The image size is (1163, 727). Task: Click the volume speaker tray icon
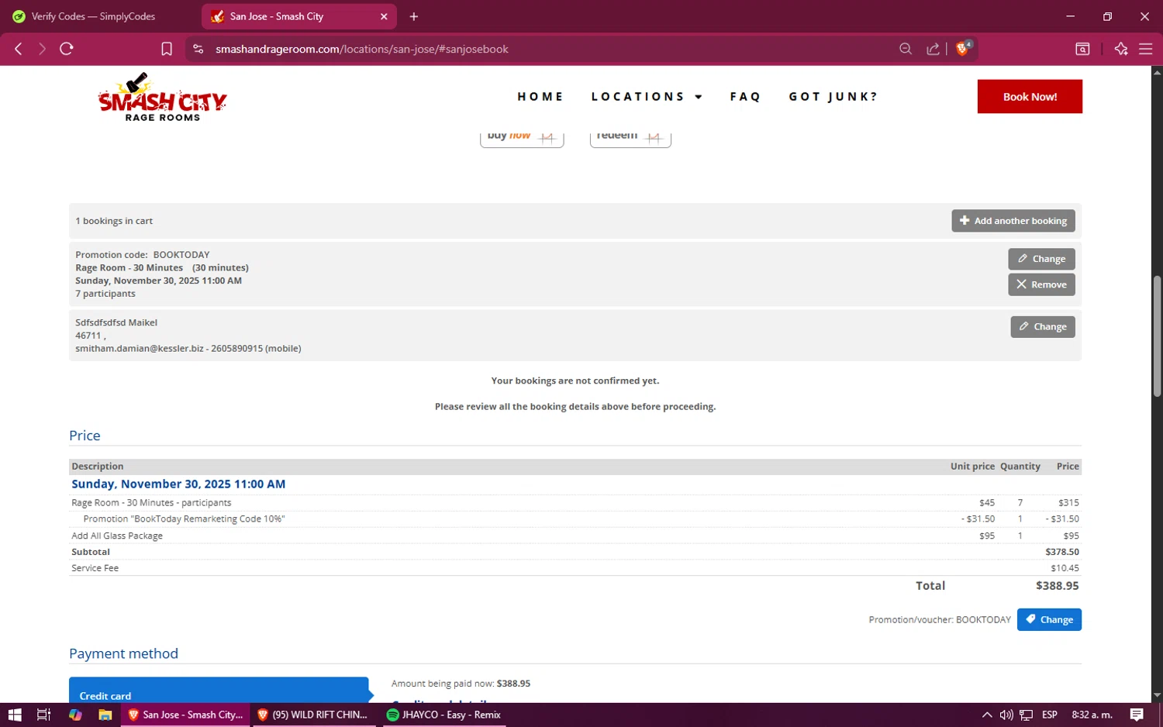pos(1006,715)
